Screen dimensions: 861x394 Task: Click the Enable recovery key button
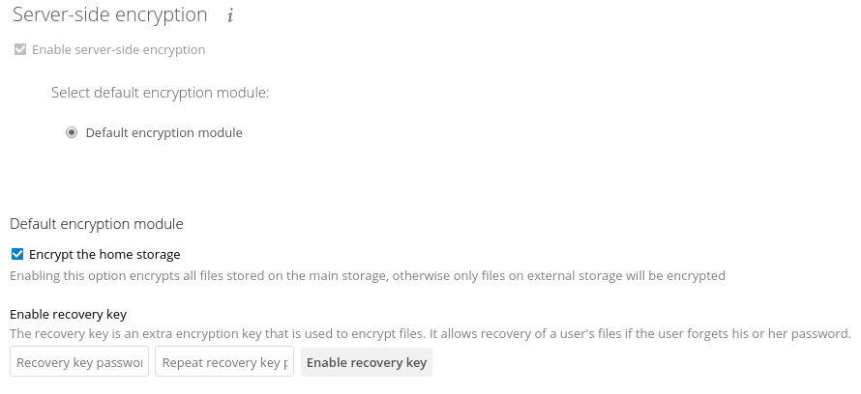tap(367, 362)
